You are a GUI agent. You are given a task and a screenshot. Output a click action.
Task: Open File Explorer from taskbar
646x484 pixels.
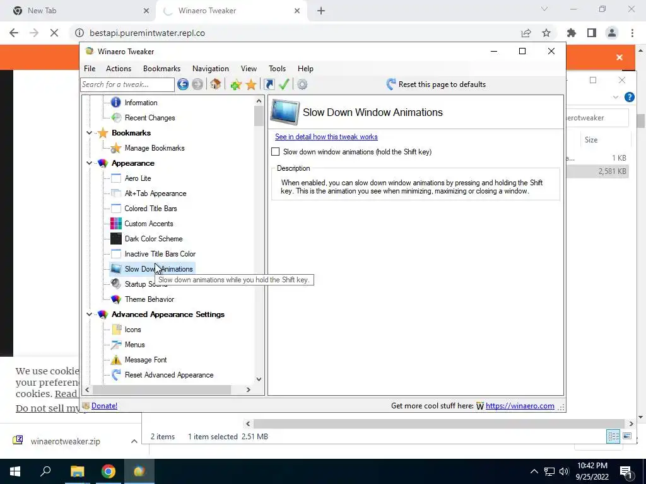point(77,471)
